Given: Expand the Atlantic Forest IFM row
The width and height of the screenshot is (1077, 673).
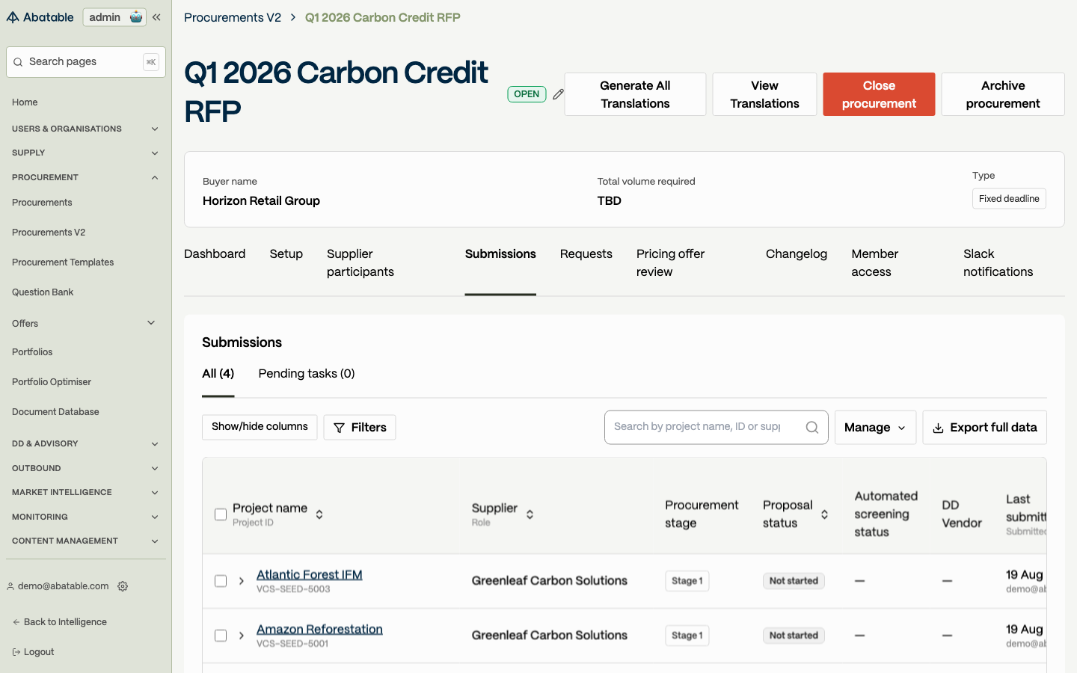Looking at the screenshot, I should (242, 581).
